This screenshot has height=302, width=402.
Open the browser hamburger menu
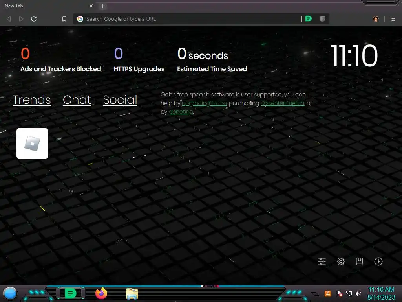(393, 19)
